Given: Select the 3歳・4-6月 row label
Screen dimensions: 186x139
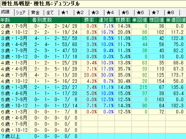Looking at the screenshot, I should pos(14,44).
